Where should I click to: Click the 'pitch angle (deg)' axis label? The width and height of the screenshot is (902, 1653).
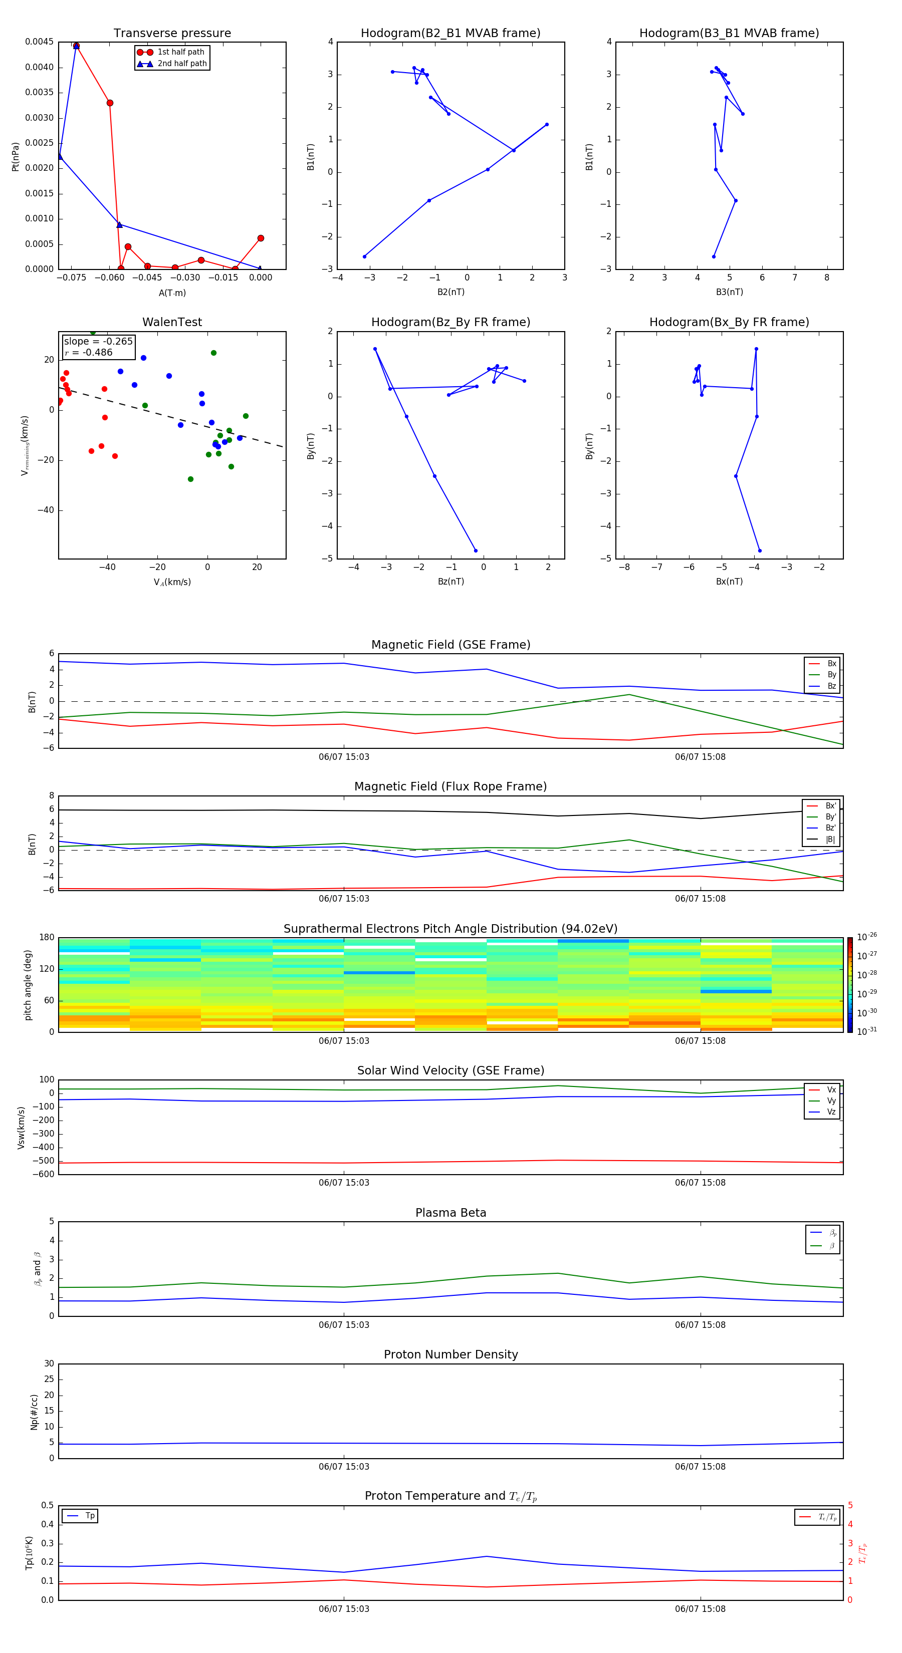coord(28,985)
